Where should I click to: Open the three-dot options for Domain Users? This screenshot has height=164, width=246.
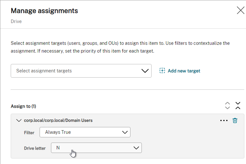click(224, 120)
